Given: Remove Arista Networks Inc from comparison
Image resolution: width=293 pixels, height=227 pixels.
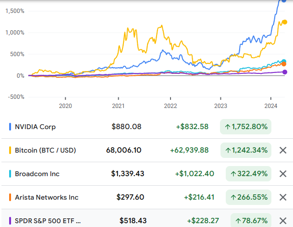Looking at the screenshot, I should coord(283,197).
